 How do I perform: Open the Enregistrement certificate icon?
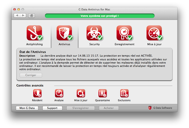pos(124,33)
